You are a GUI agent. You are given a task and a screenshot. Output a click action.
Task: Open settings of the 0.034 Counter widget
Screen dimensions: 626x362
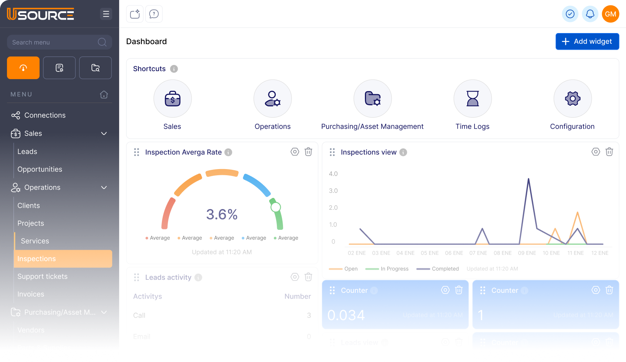tap(445, 290)
